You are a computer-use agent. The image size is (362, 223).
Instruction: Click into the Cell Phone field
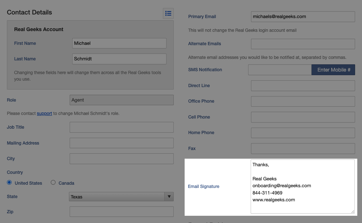[x=303, y=117]
